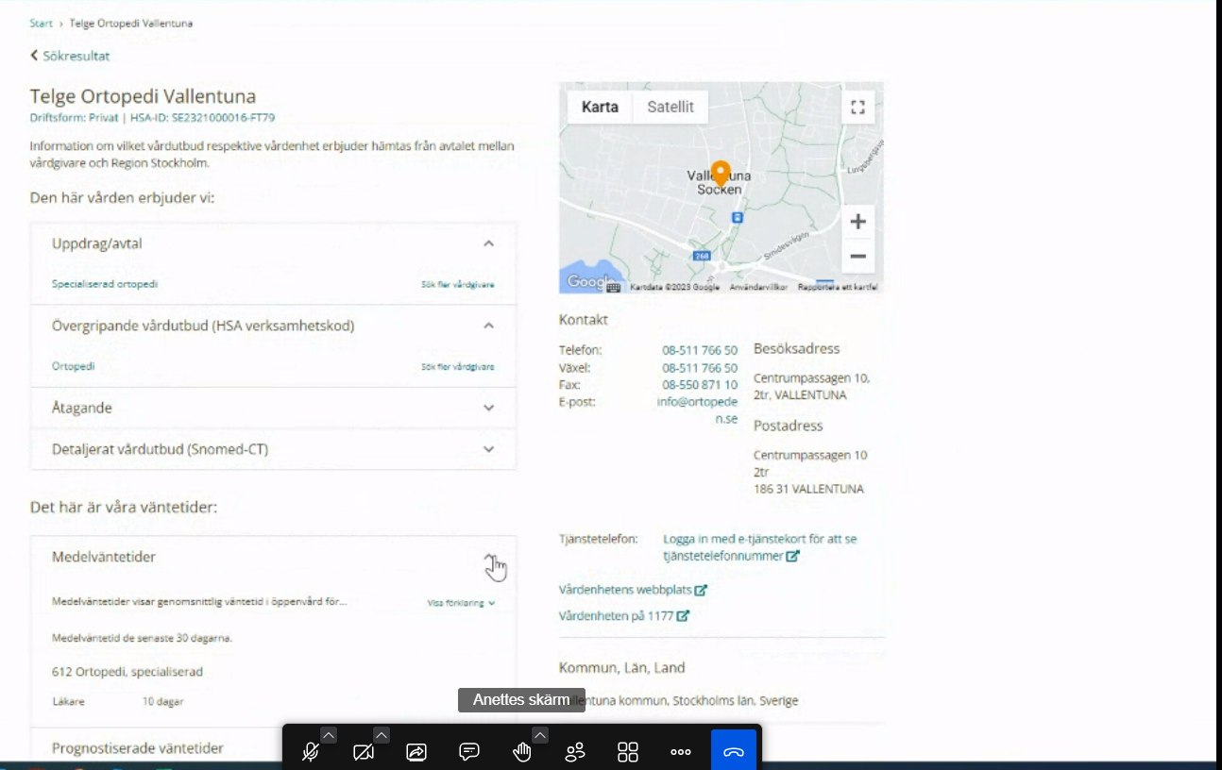Turn on the camera in call toolbar
Image resolution: width=1222 pixels, height=770 pixels.
coord(363,752)
